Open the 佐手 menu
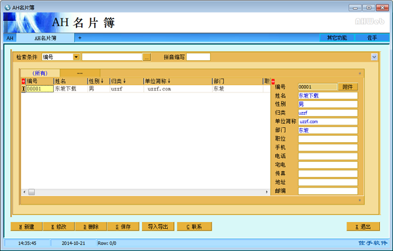The height and width of the screenshot is (251, 393). point(372,38)
